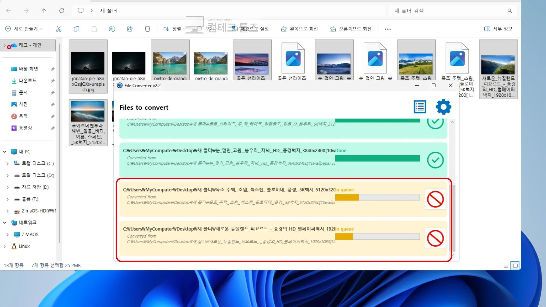The image size is (546, 307).
Task: Go forward in Explorer navigation
Action: click(x=26, y=11)
